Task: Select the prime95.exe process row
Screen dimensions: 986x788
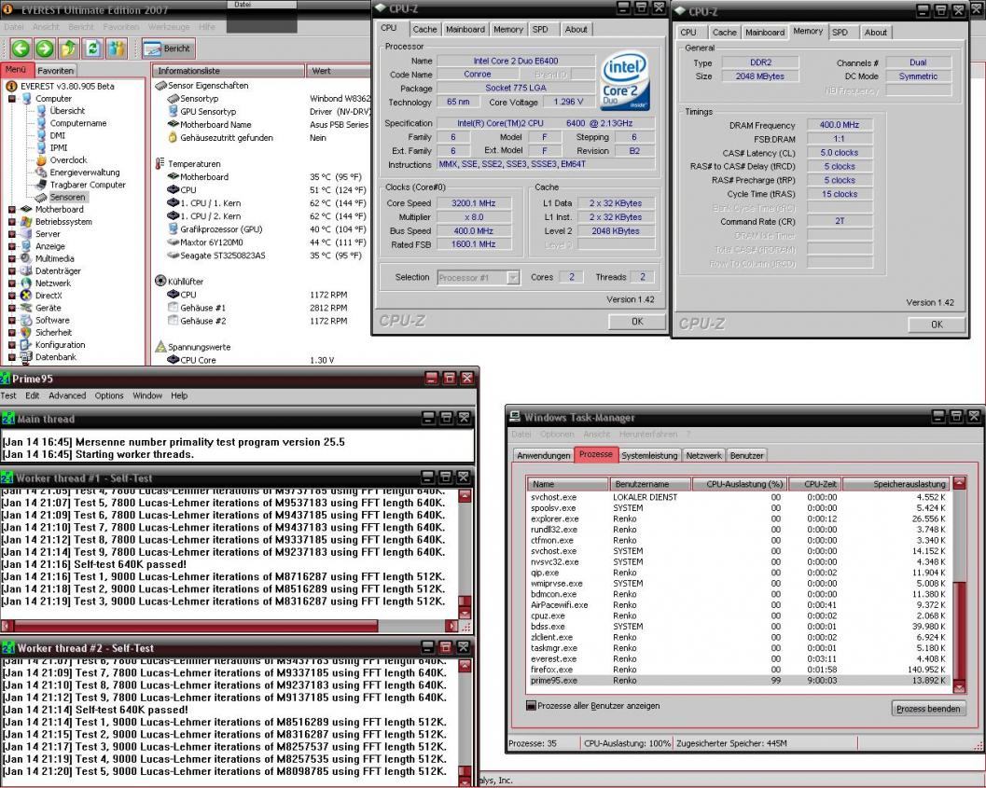Action: [739, 681]
